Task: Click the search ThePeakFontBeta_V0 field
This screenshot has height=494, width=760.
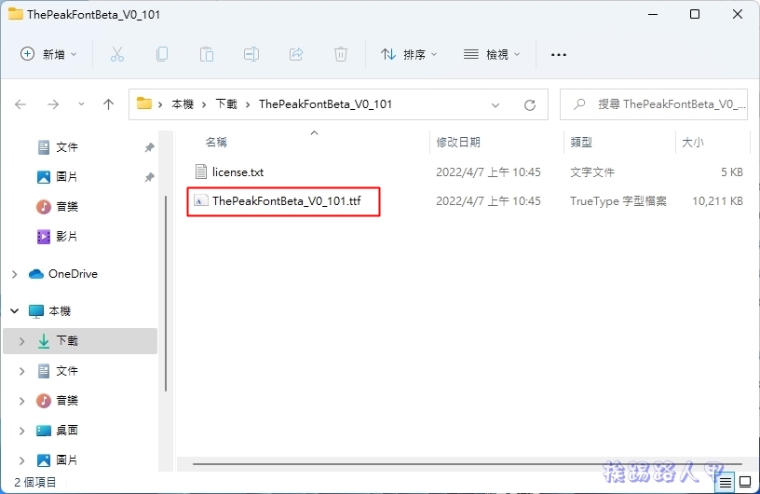Action: pos(654,104)
